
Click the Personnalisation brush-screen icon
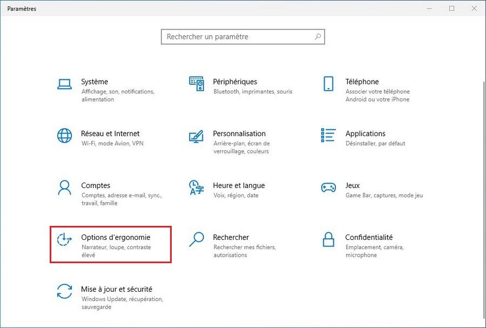click(x=197, y=136)
